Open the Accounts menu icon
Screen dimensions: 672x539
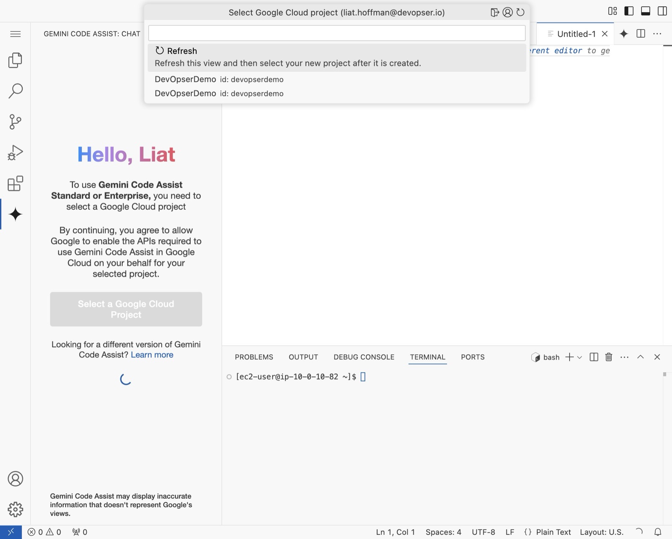point(16,479)
